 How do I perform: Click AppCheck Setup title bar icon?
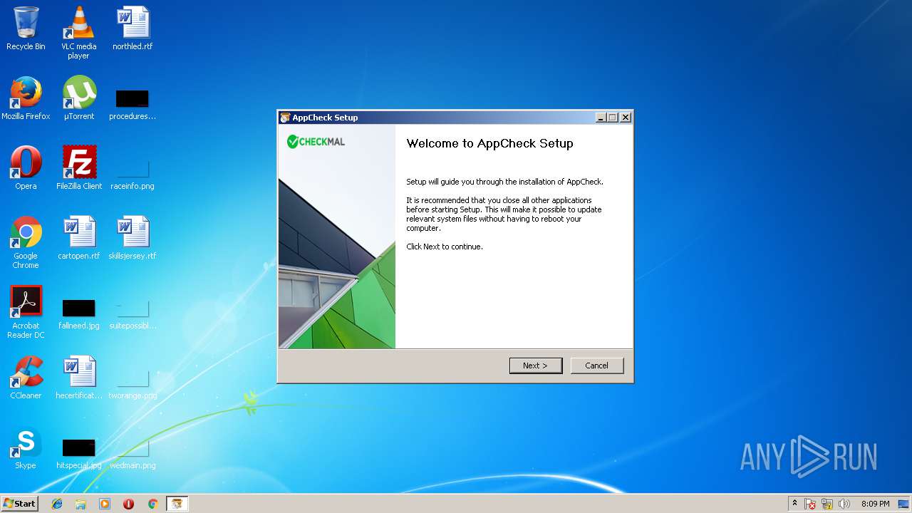[285, 118]
